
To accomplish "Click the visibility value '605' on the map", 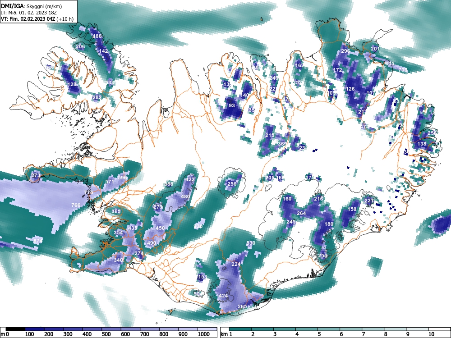I will tap(390, 64).
